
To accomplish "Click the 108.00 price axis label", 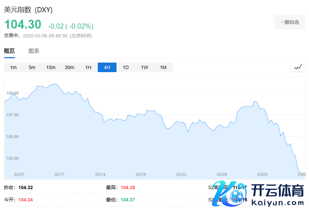I will point(12,93).
